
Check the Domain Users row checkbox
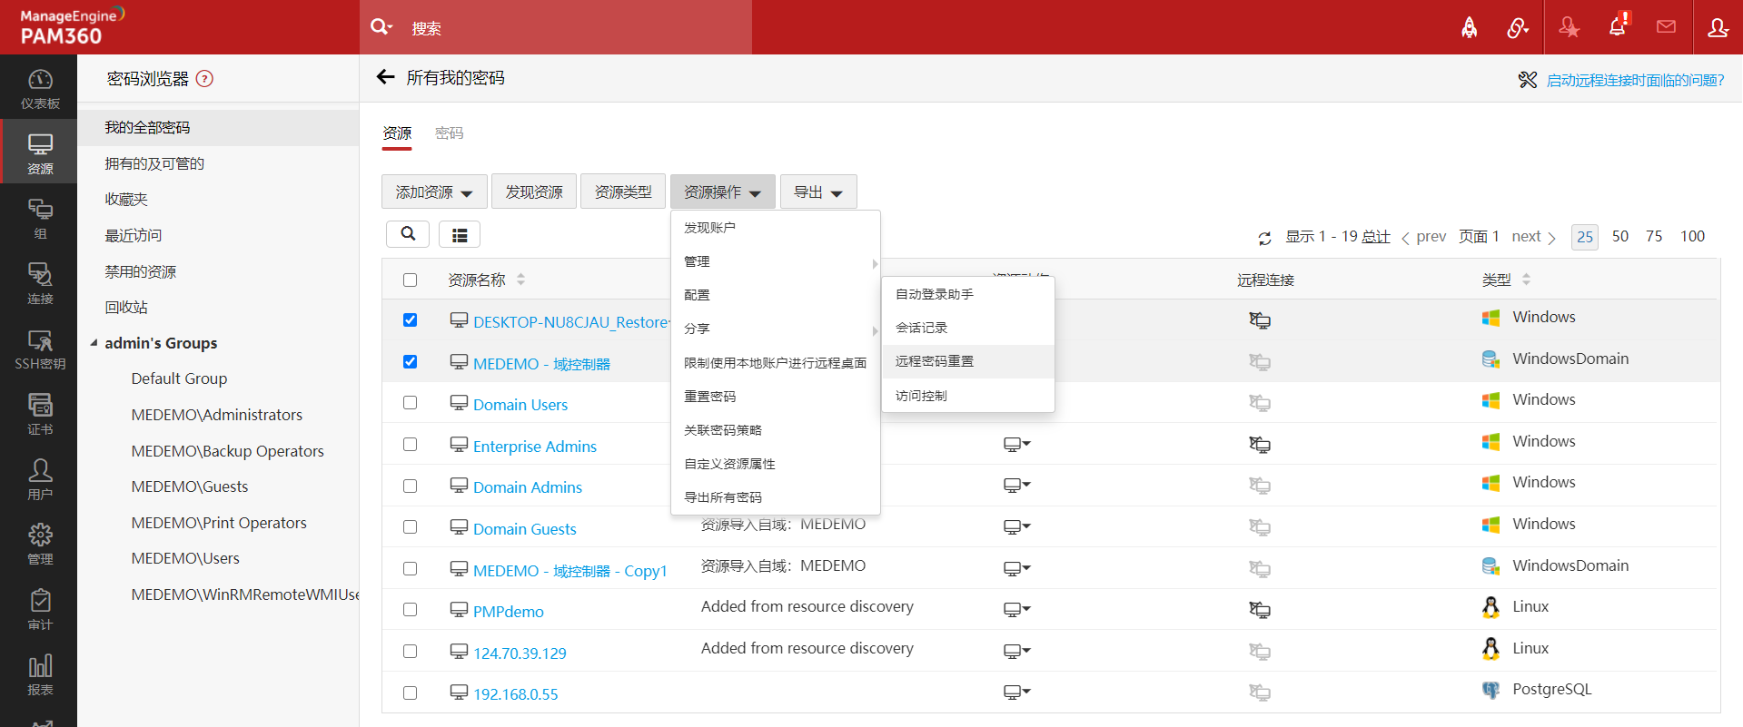(411, 403)
